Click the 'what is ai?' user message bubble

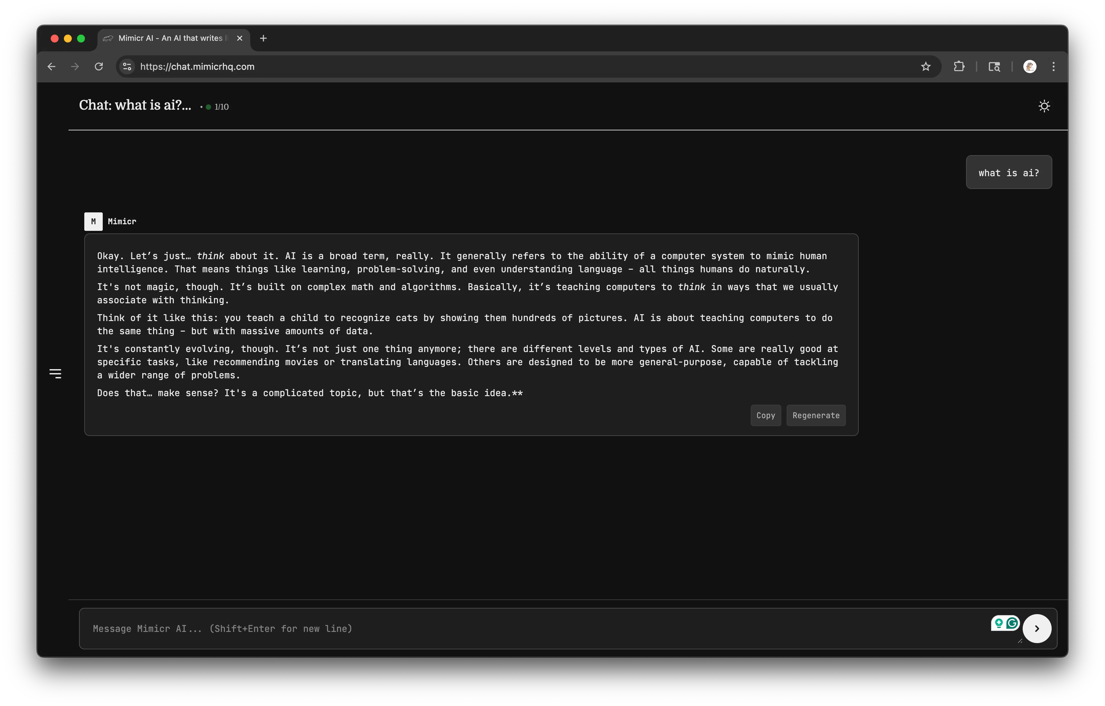click(x=1009, y=173)
